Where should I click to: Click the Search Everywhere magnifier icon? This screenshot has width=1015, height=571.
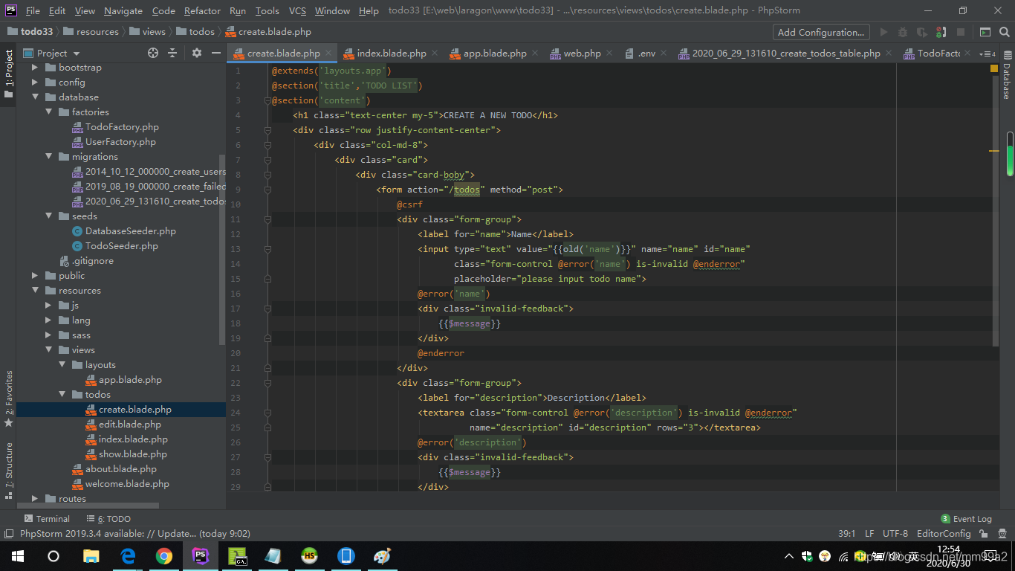click(1004, 32)
